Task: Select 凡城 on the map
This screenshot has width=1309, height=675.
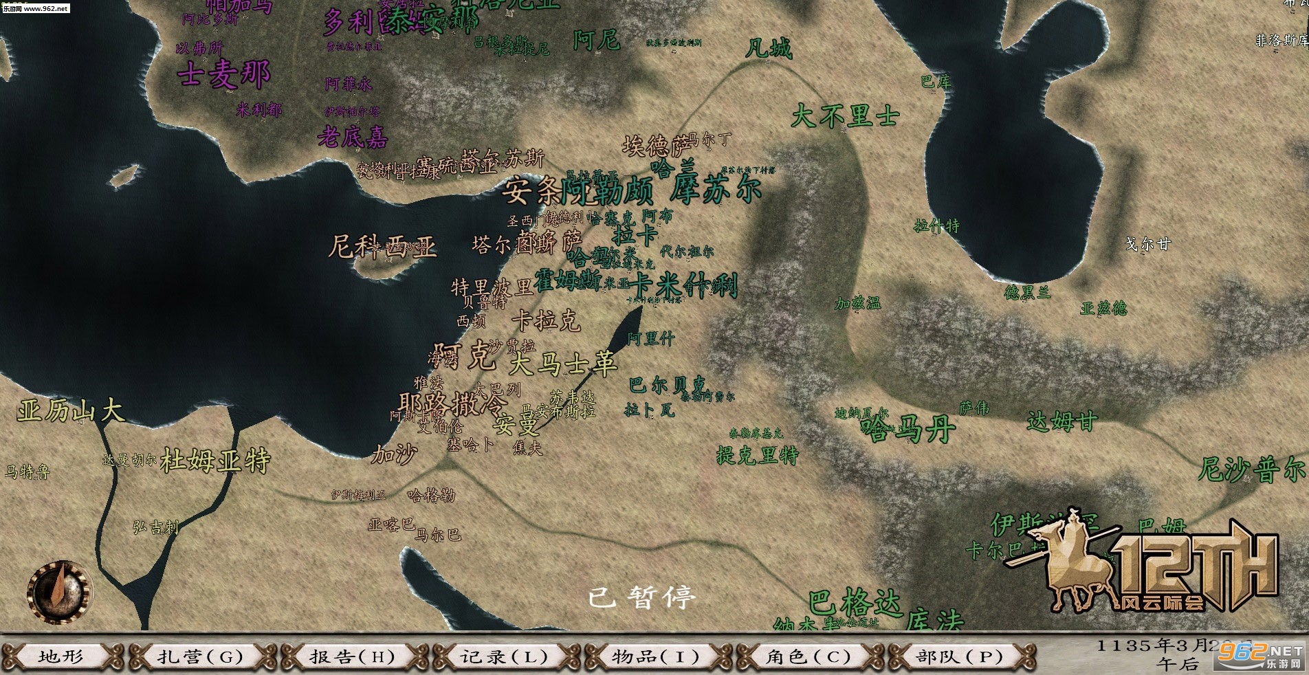Action: [769, 48]
